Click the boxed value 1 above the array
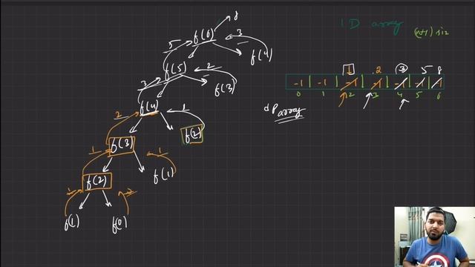This screenshot has width=475, height=267. (349, 70)
